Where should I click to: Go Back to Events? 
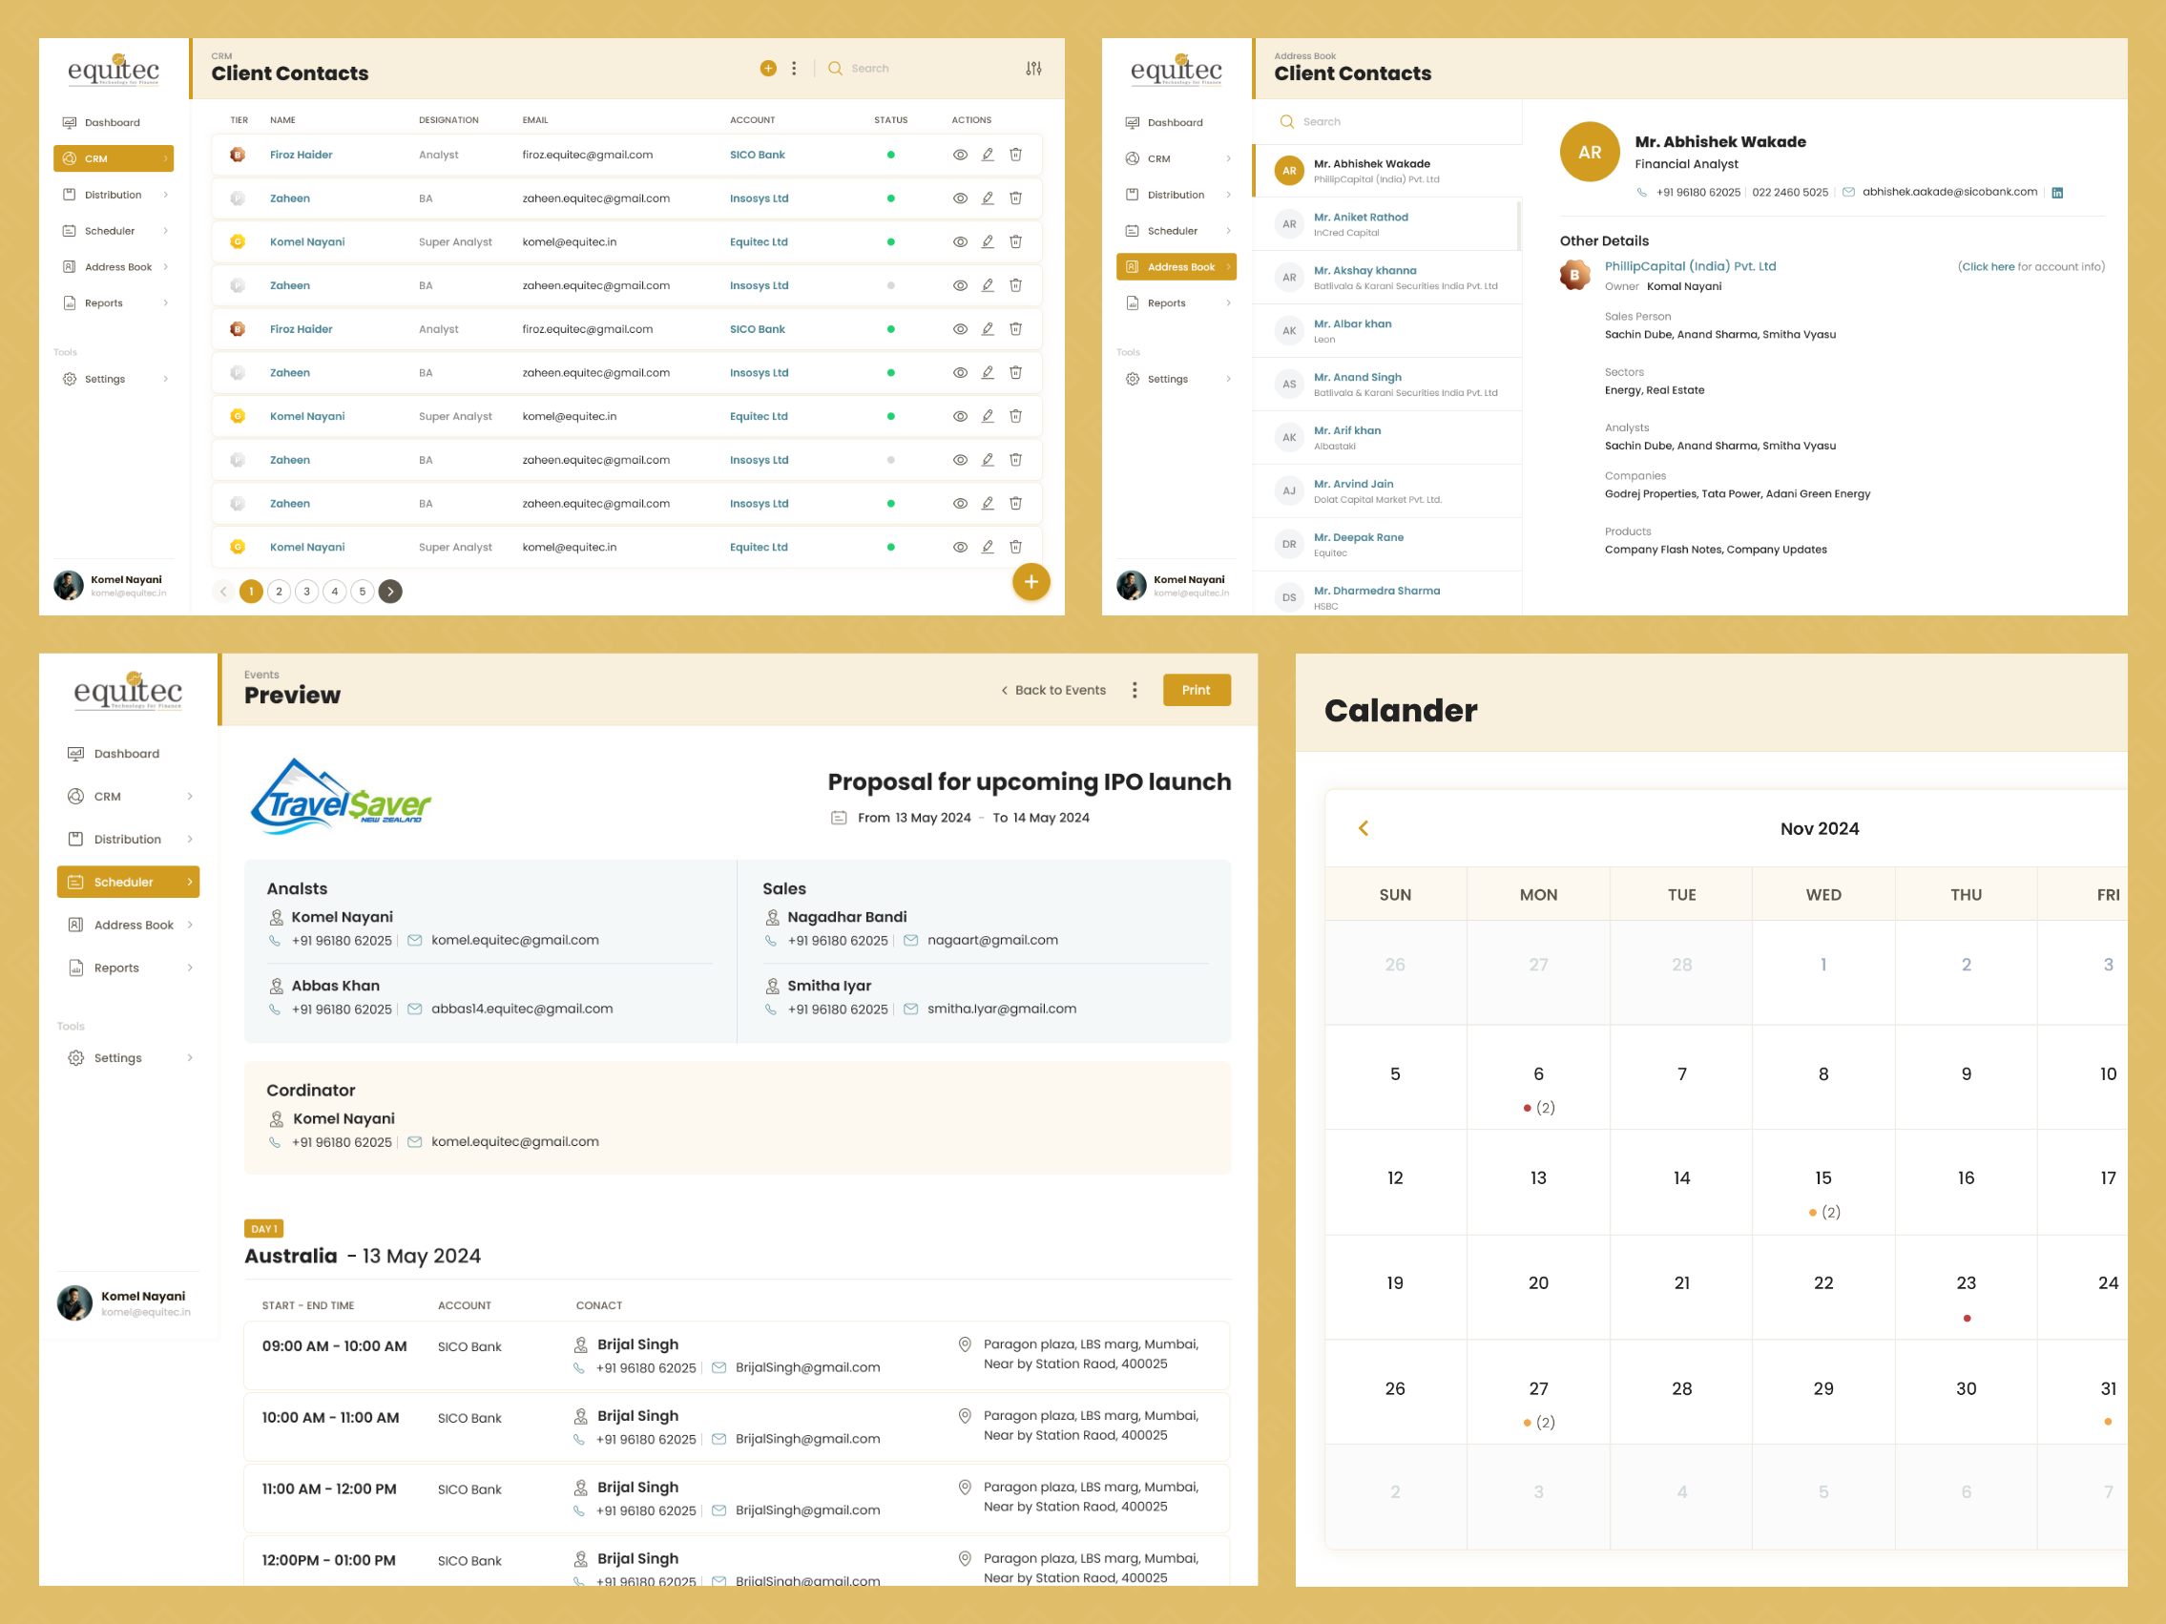point(1053,690)
